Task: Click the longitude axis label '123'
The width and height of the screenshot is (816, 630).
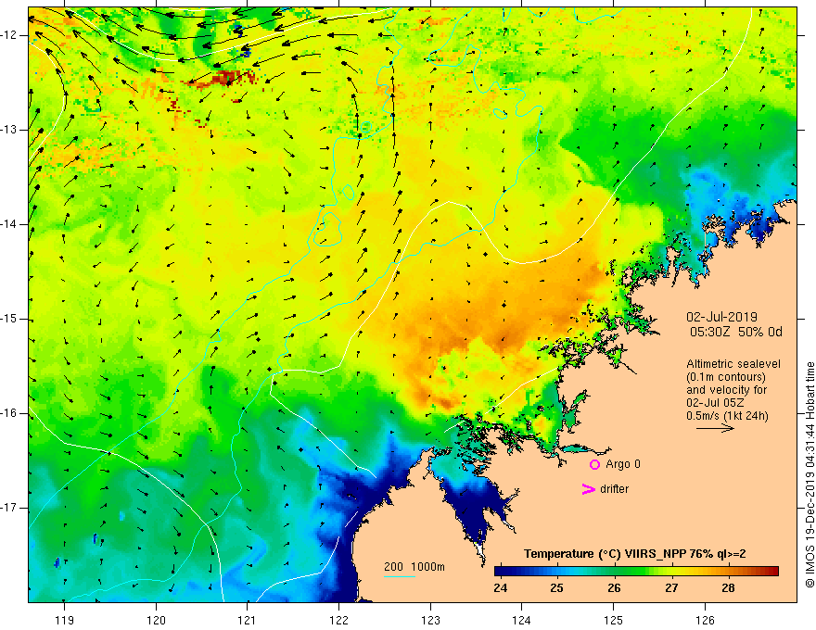Action: coord(430,620)
